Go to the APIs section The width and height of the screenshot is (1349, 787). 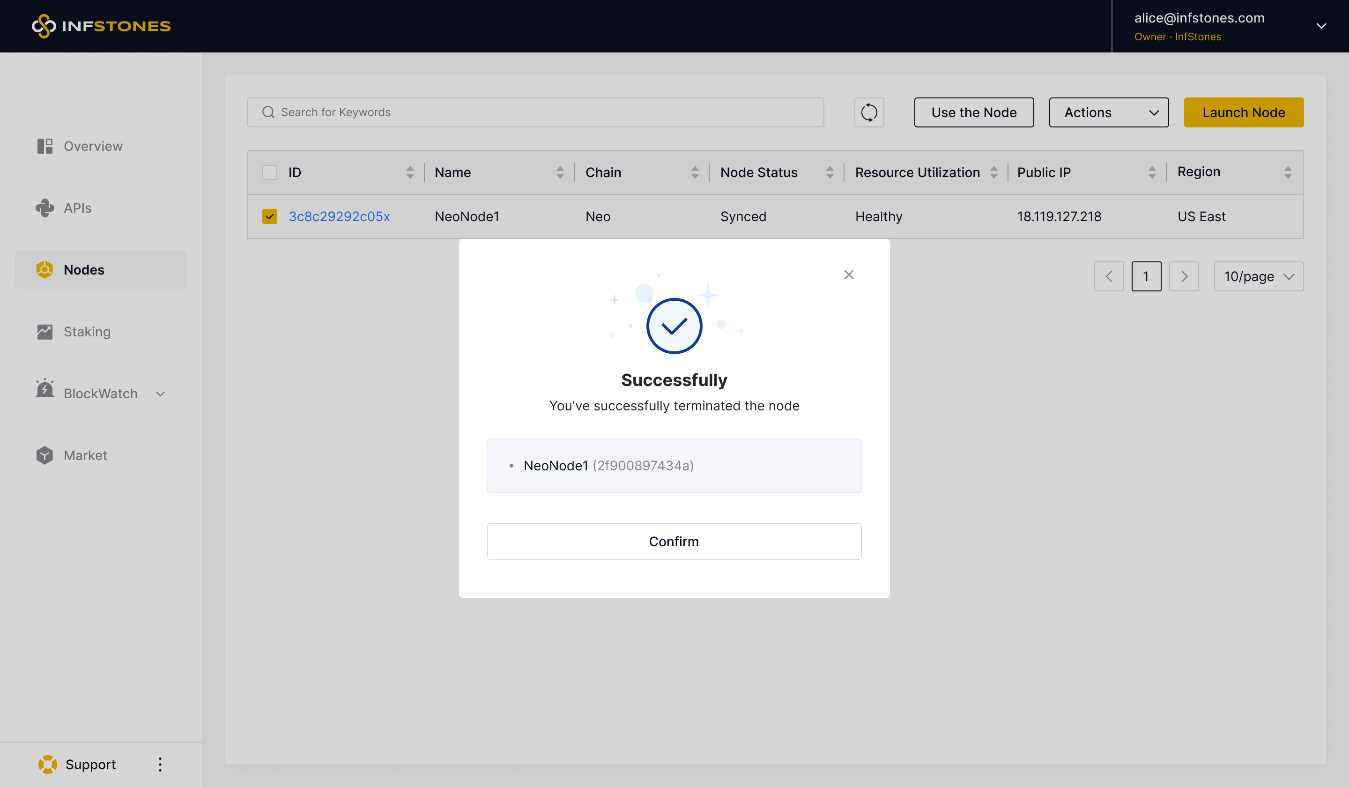tap(77, 208)
